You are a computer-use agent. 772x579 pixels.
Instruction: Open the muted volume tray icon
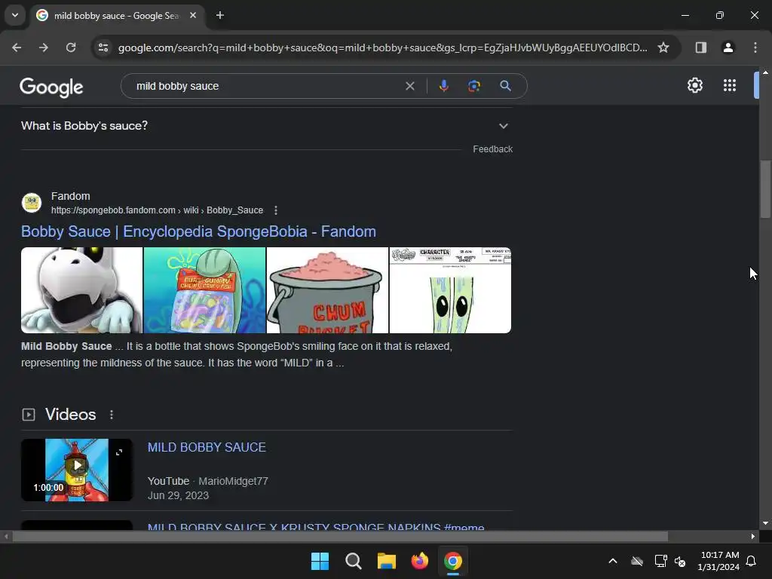click(681, 561)
